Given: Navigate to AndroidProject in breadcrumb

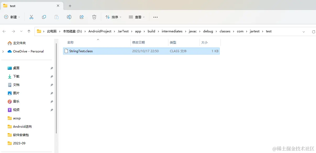Looking at the screenshot, I should [100, 31].
